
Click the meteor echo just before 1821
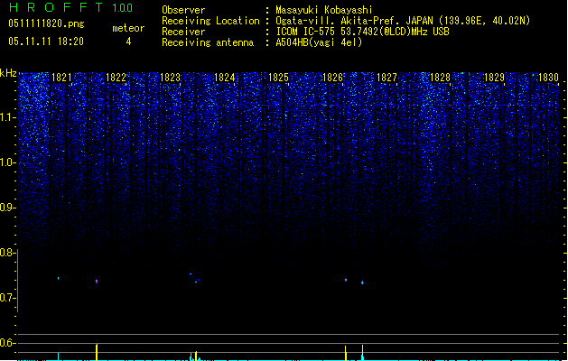pyautogui.click(x=59, y=278)
